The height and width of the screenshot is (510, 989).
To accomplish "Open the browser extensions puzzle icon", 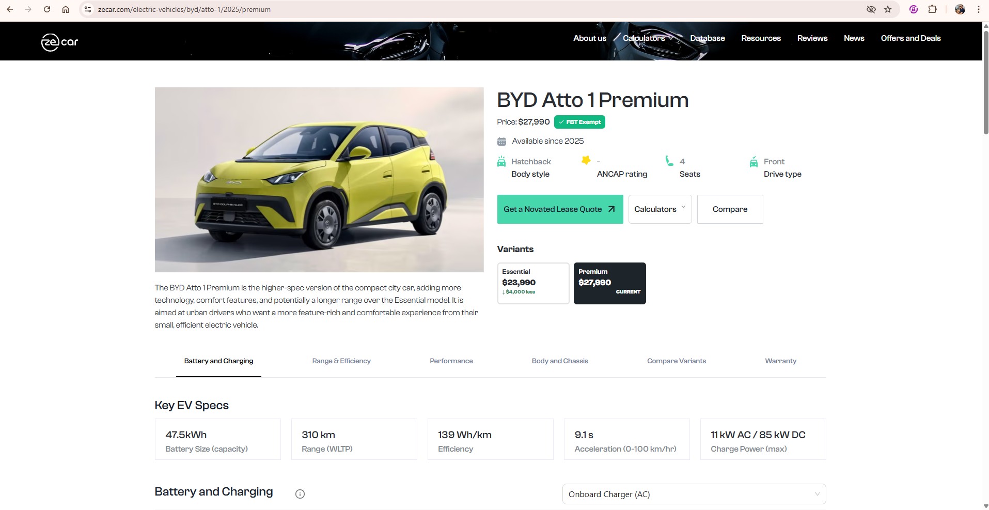I will point(932,9).
